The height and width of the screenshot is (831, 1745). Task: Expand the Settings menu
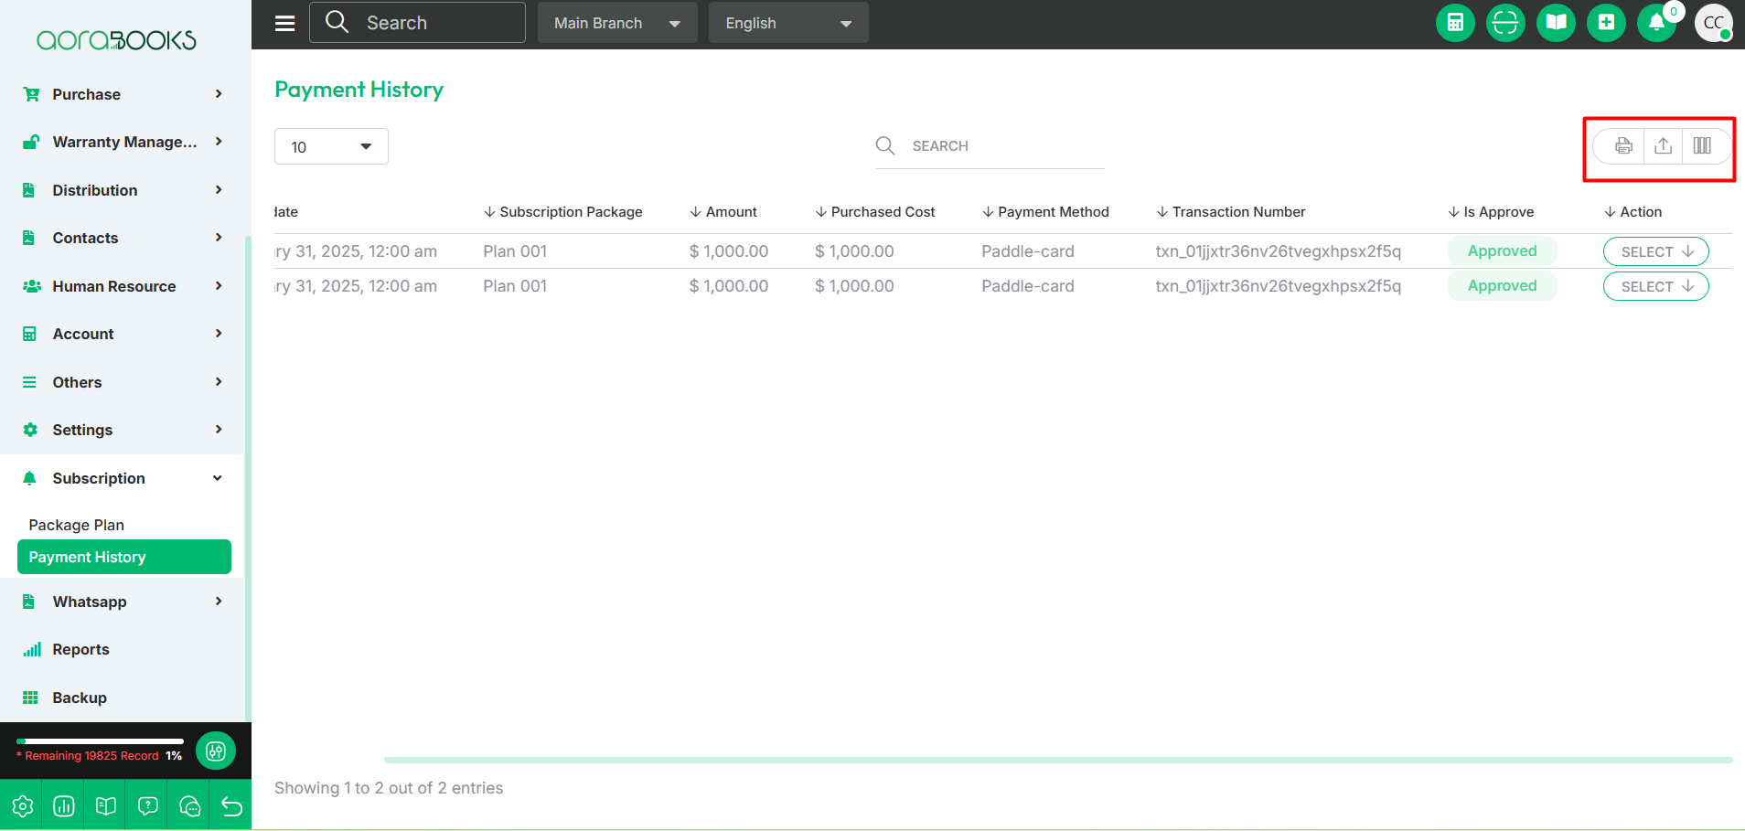(123, 430)
